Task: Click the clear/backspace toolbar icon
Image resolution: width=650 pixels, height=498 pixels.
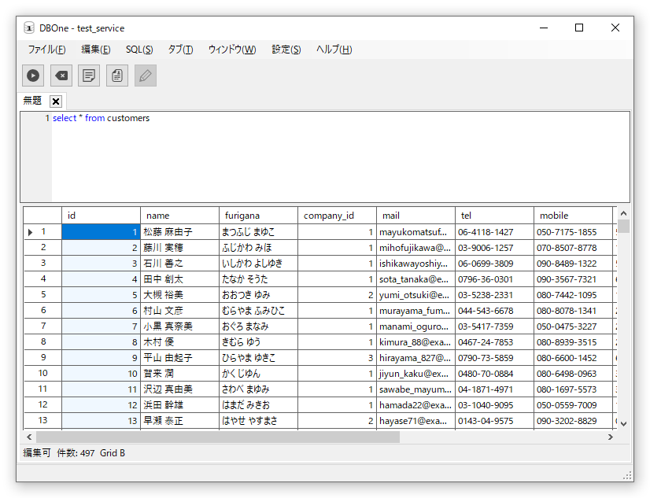Action: (x=61, y=76)
